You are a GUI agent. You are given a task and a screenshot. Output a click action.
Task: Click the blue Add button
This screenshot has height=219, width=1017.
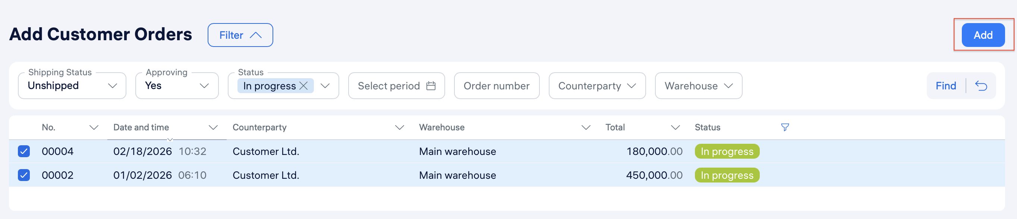click(x=983, y=35)
